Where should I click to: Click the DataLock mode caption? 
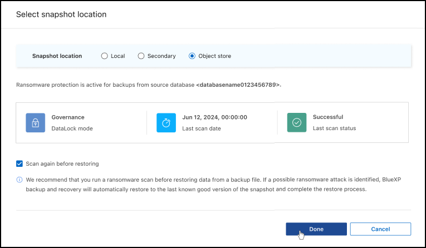tap(72, 128)
